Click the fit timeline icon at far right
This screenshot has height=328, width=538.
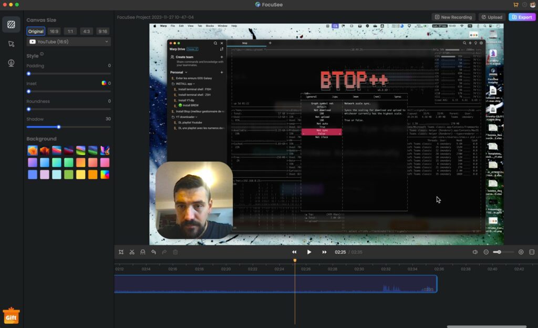(x=532, y=252)
